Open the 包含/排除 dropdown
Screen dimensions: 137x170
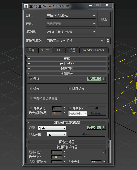pos(78,114)
